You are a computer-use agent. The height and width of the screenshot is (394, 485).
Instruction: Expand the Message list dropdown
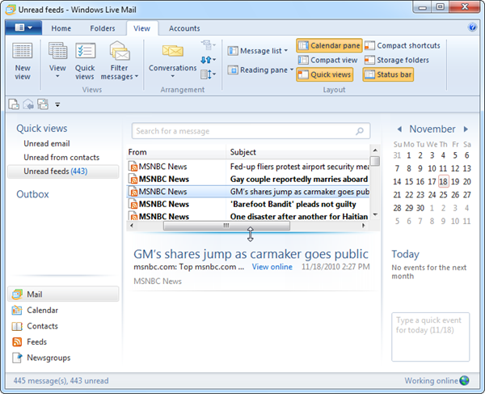pyautogui.click(x=258, y=51)
